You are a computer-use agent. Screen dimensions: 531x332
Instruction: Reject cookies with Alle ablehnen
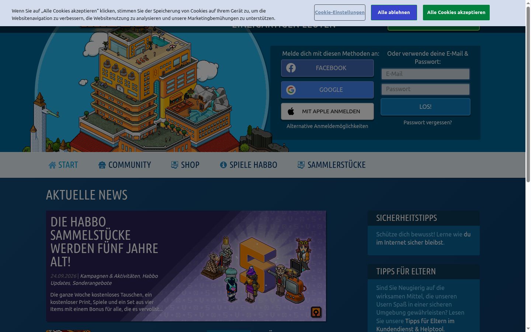point(394,13)
